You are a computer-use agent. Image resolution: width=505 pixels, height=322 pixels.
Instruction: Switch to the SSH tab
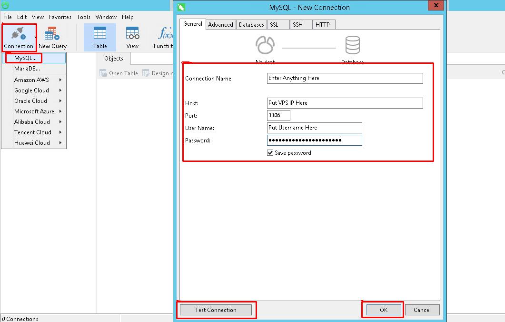297,25
